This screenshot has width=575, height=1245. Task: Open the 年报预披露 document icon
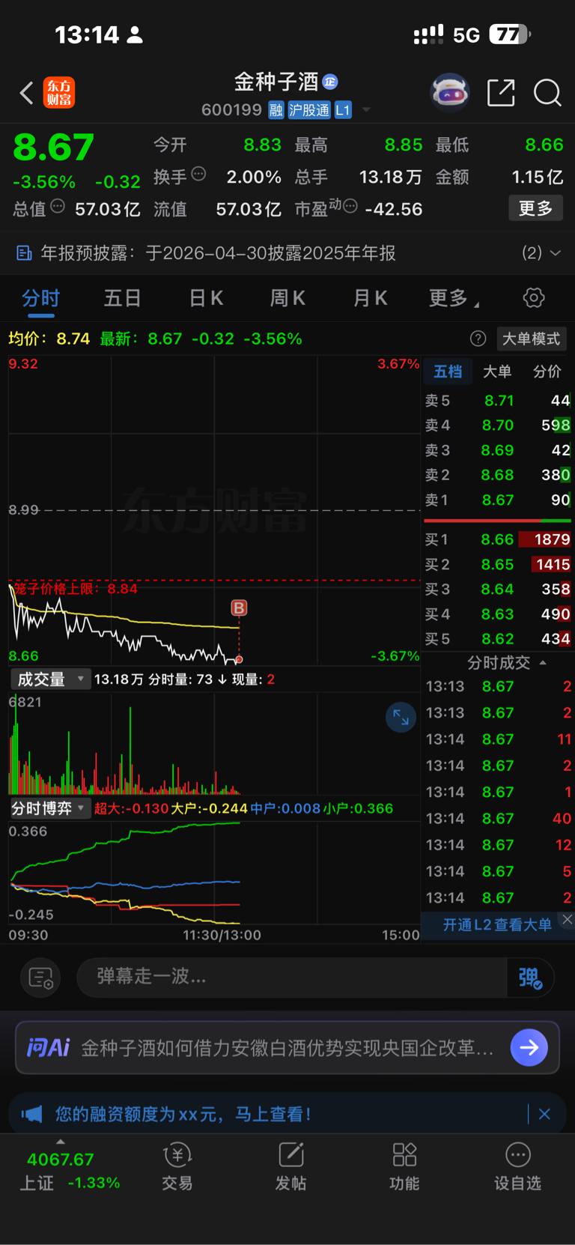[24, 253]
